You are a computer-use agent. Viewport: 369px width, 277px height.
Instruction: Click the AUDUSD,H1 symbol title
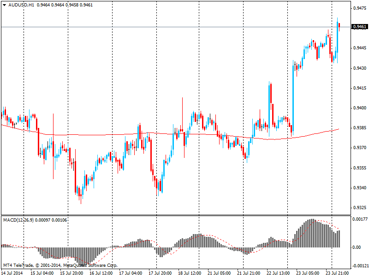(21, 5)
